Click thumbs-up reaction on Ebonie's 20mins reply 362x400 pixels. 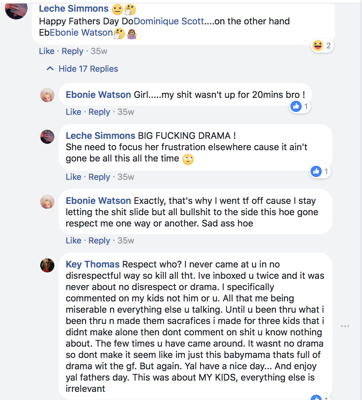coord(296,106)
